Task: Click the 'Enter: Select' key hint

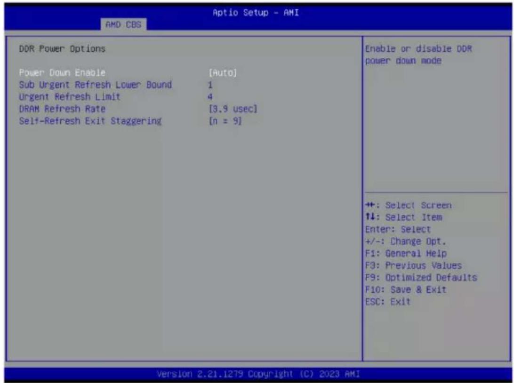Action: pos(398,229)
